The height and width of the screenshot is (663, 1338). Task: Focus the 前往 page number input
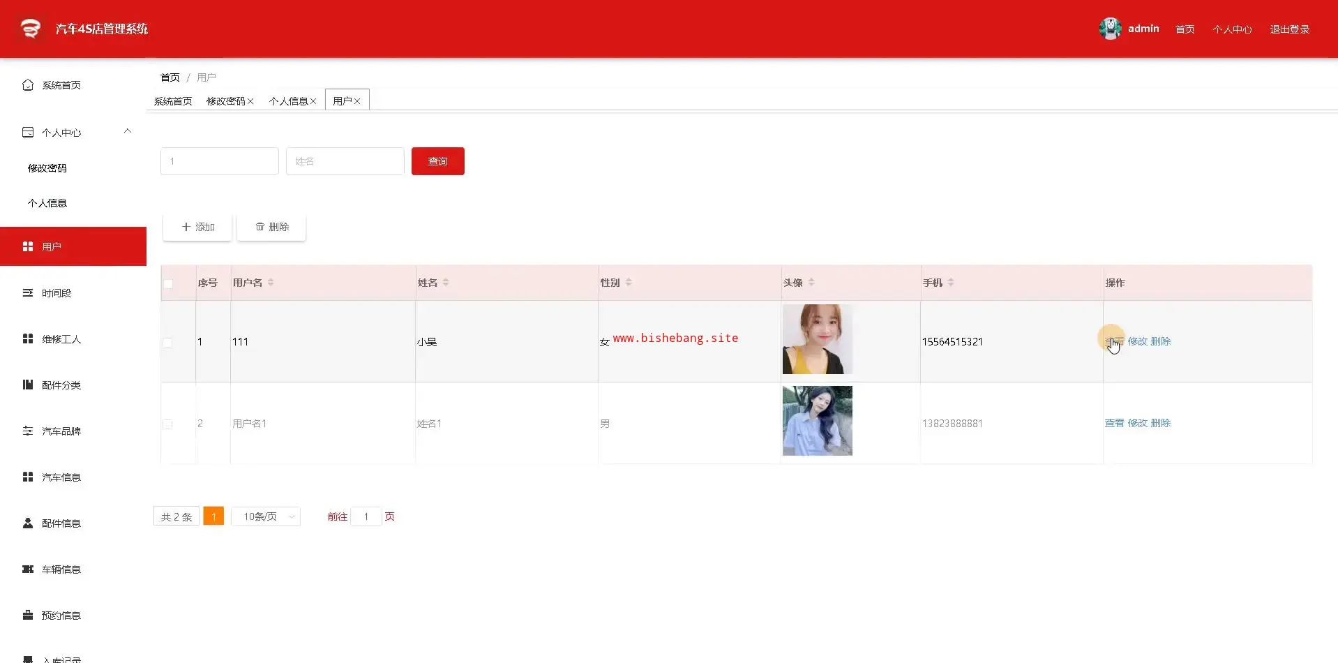(366, 516)
